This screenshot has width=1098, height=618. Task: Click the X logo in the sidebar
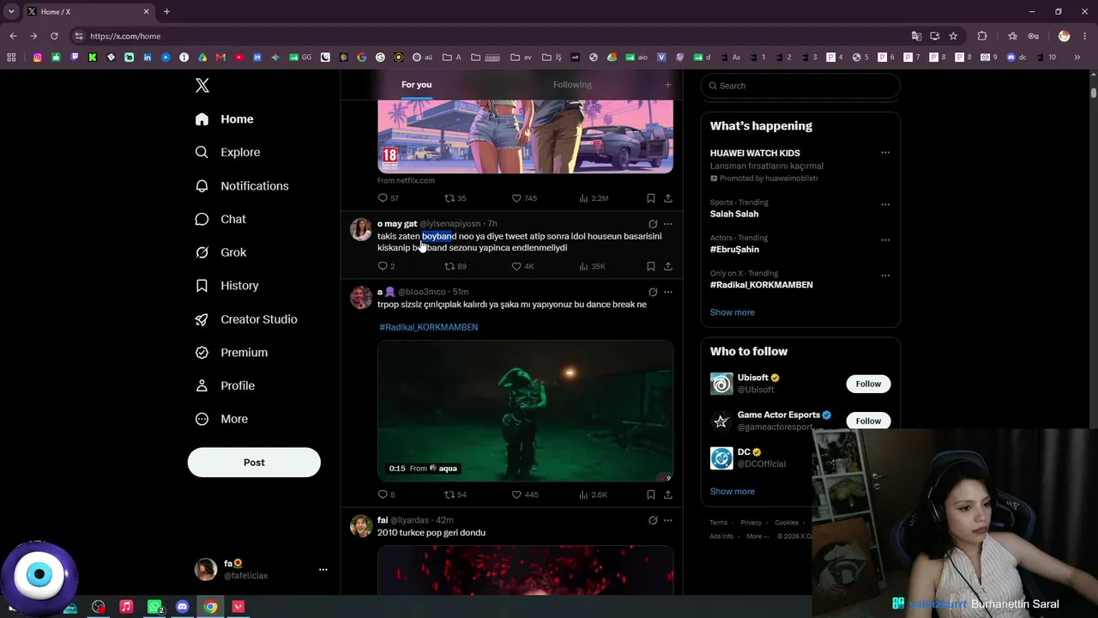click(x=202, y=85)
